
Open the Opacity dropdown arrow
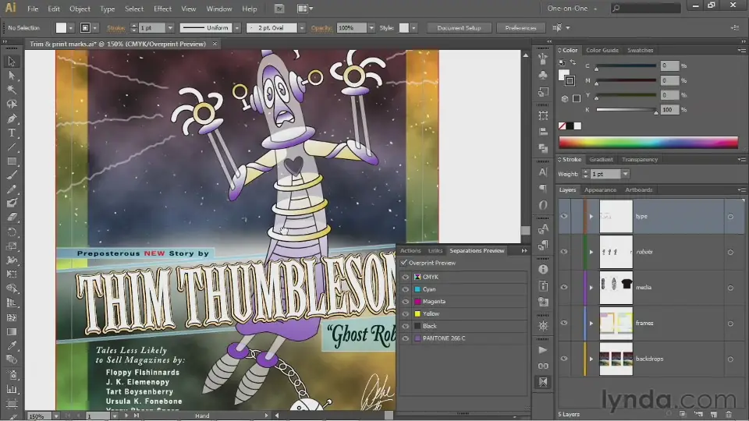(x=371, y=28)
